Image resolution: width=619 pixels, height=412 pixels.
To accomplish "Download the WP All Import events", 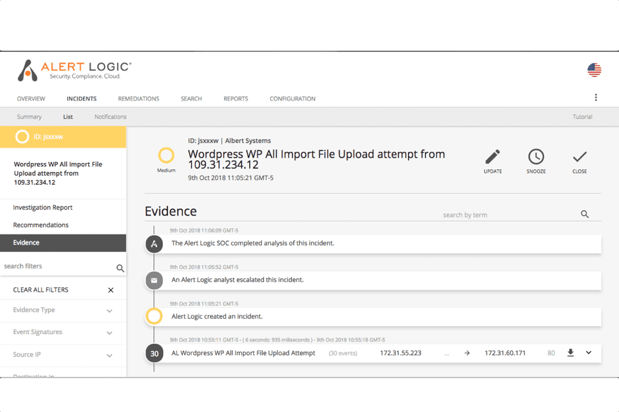I will click(571, 353).
